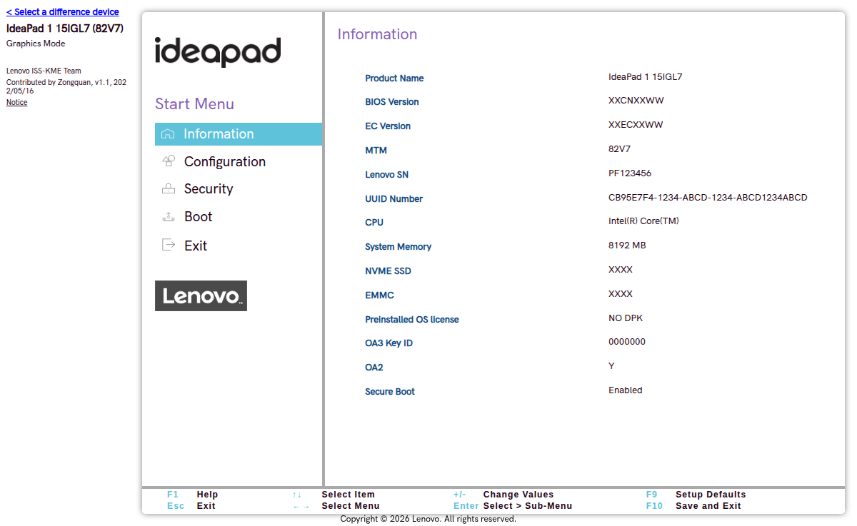Click F9 Setup Defaults
The width and height of the screenshot is (857, 526).
(x=696, y=495)
